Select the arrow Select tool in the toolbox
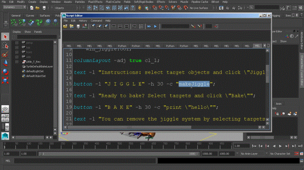 (5, 37)
